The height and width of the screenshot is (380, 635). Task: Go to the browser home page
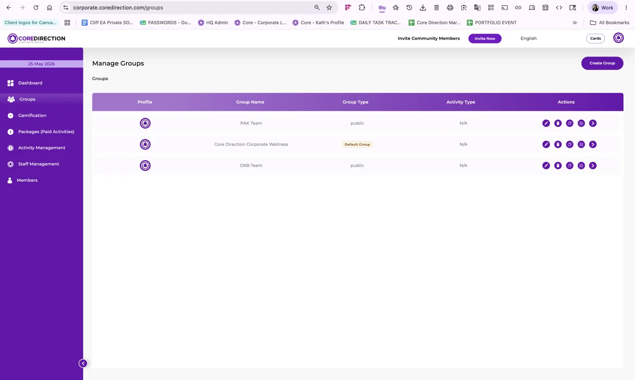[49, 8]
